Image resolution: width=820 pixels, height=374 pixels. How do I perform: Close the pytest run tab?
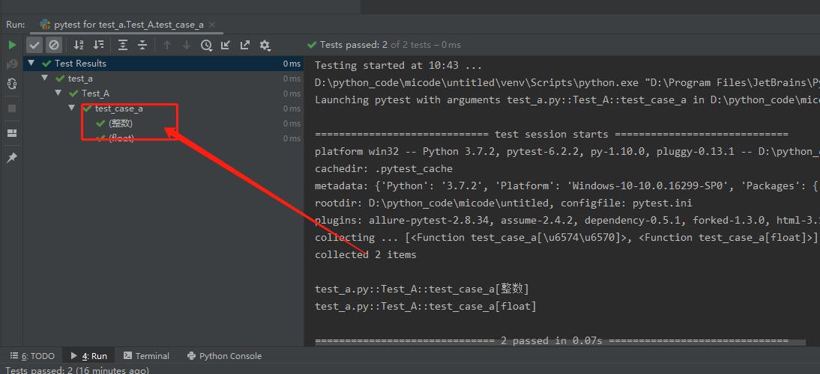212,25
